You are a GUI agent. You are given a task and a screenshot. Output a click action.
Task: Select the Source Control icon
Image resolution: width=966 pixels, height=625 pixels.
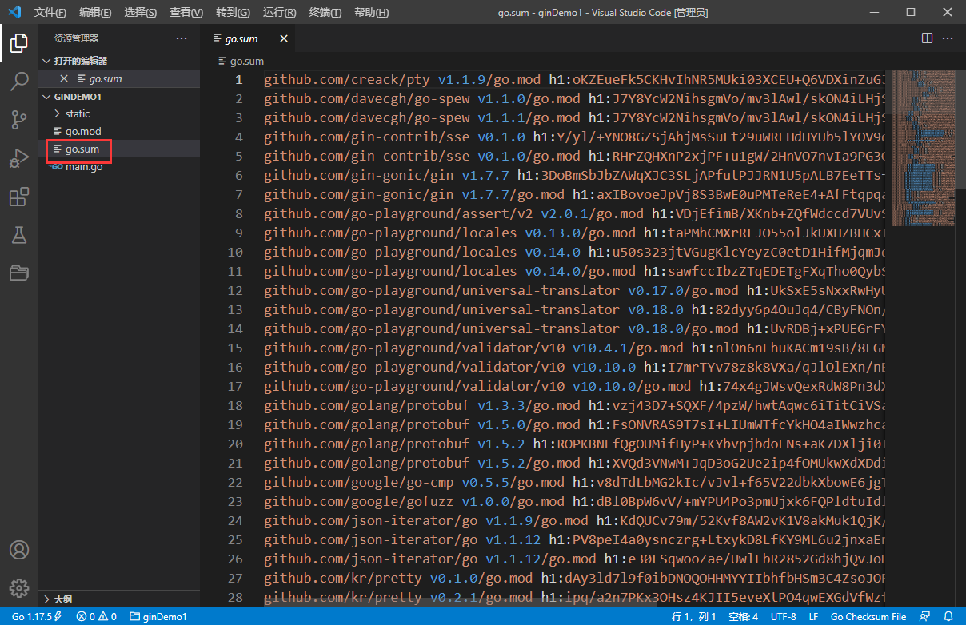pos(19,119)
